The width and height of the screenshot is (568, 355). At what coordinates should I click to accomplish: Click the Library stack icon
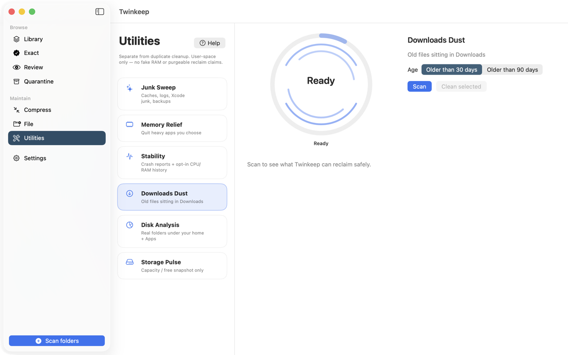[16, 39]
